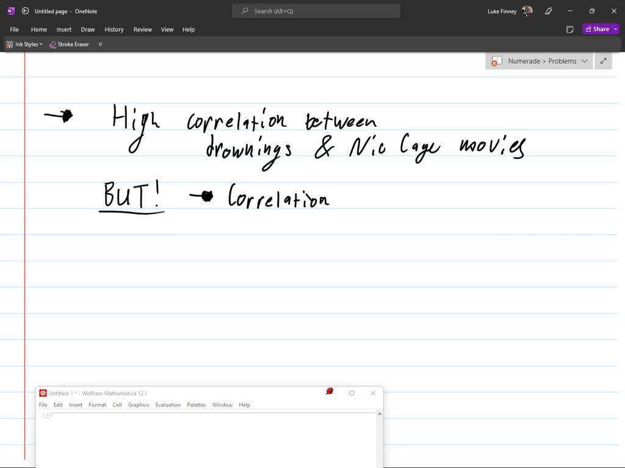Open the History tab in OneNote
Screen dimensions: 625x468
[x=114, y=29]
